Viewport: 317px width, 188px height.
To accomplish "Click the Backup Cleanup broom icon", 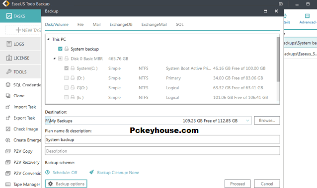I will (x=92, y=172).
